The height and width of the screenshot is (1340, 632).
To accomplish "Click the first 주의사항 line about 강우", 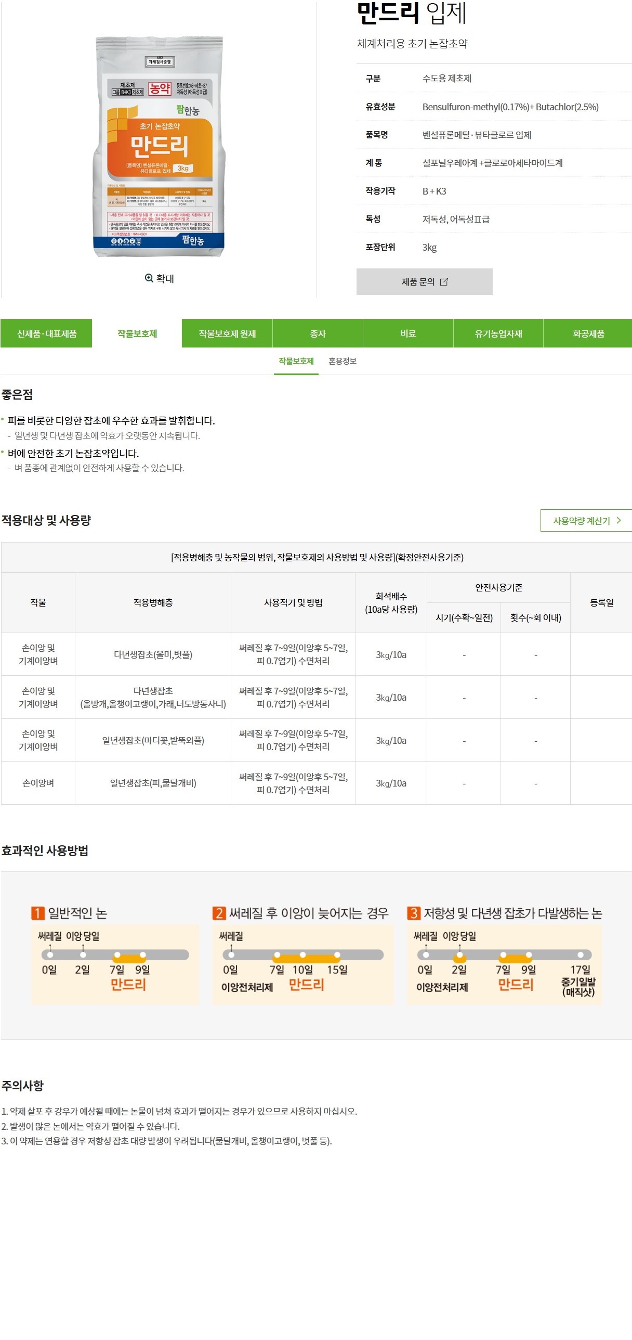I will (x=179, y=1111).
